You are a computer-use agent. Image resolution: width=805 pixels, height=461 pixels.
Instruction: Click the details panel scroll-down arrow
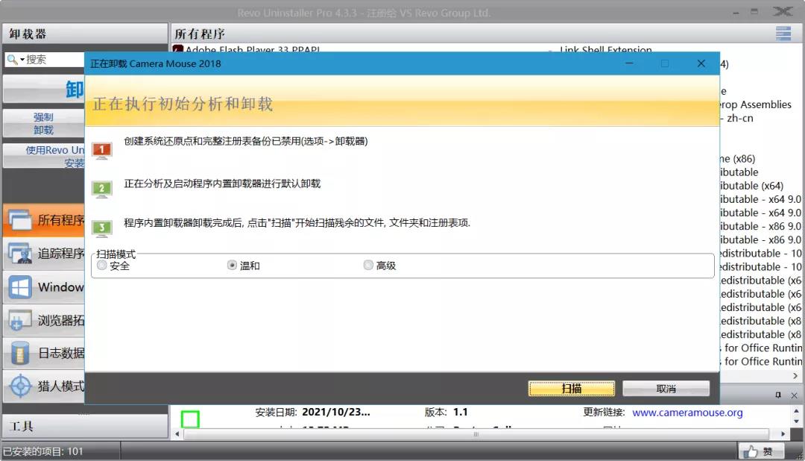point(796,421)
